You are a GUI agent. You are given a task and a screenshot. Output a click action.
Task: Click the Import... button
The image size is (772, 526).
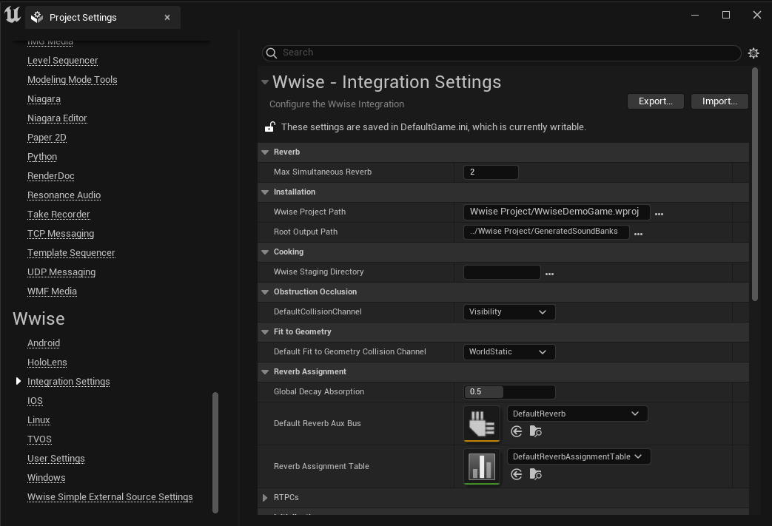pyautogui.click(x=719, y=101)
